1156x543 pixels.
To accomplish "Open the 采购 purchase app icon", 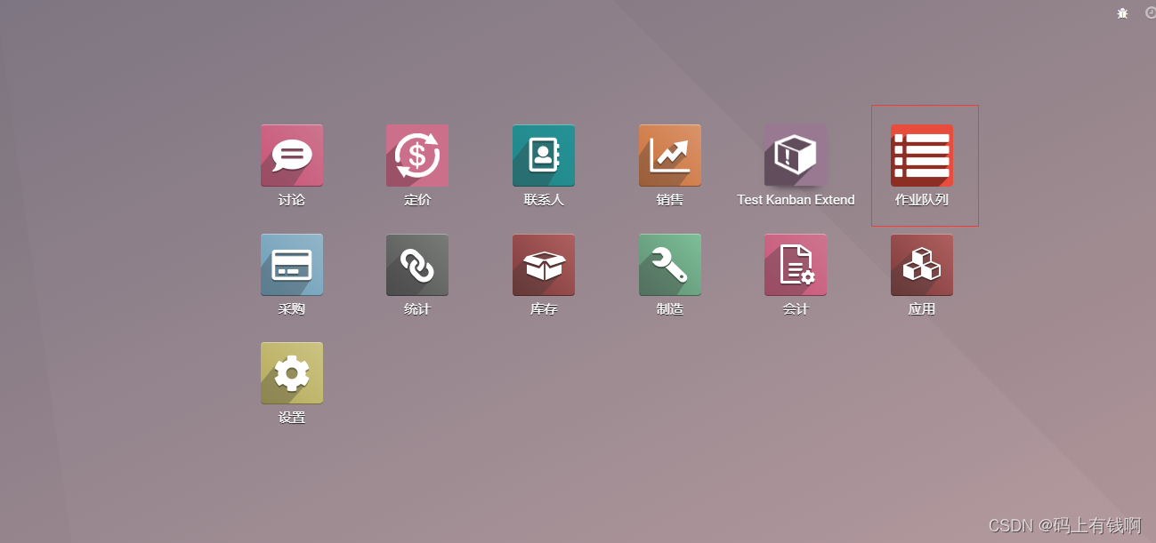I will pyautogui.click(x=292, y=265).
